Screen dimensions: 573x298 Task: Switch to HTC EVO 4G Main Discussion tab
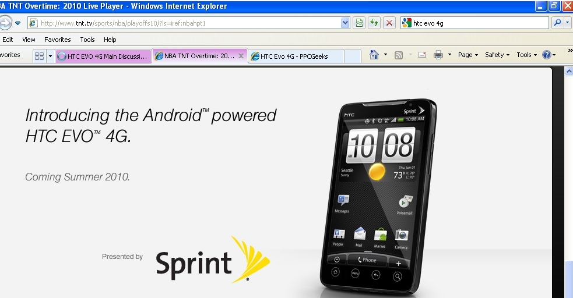point(103,56)
